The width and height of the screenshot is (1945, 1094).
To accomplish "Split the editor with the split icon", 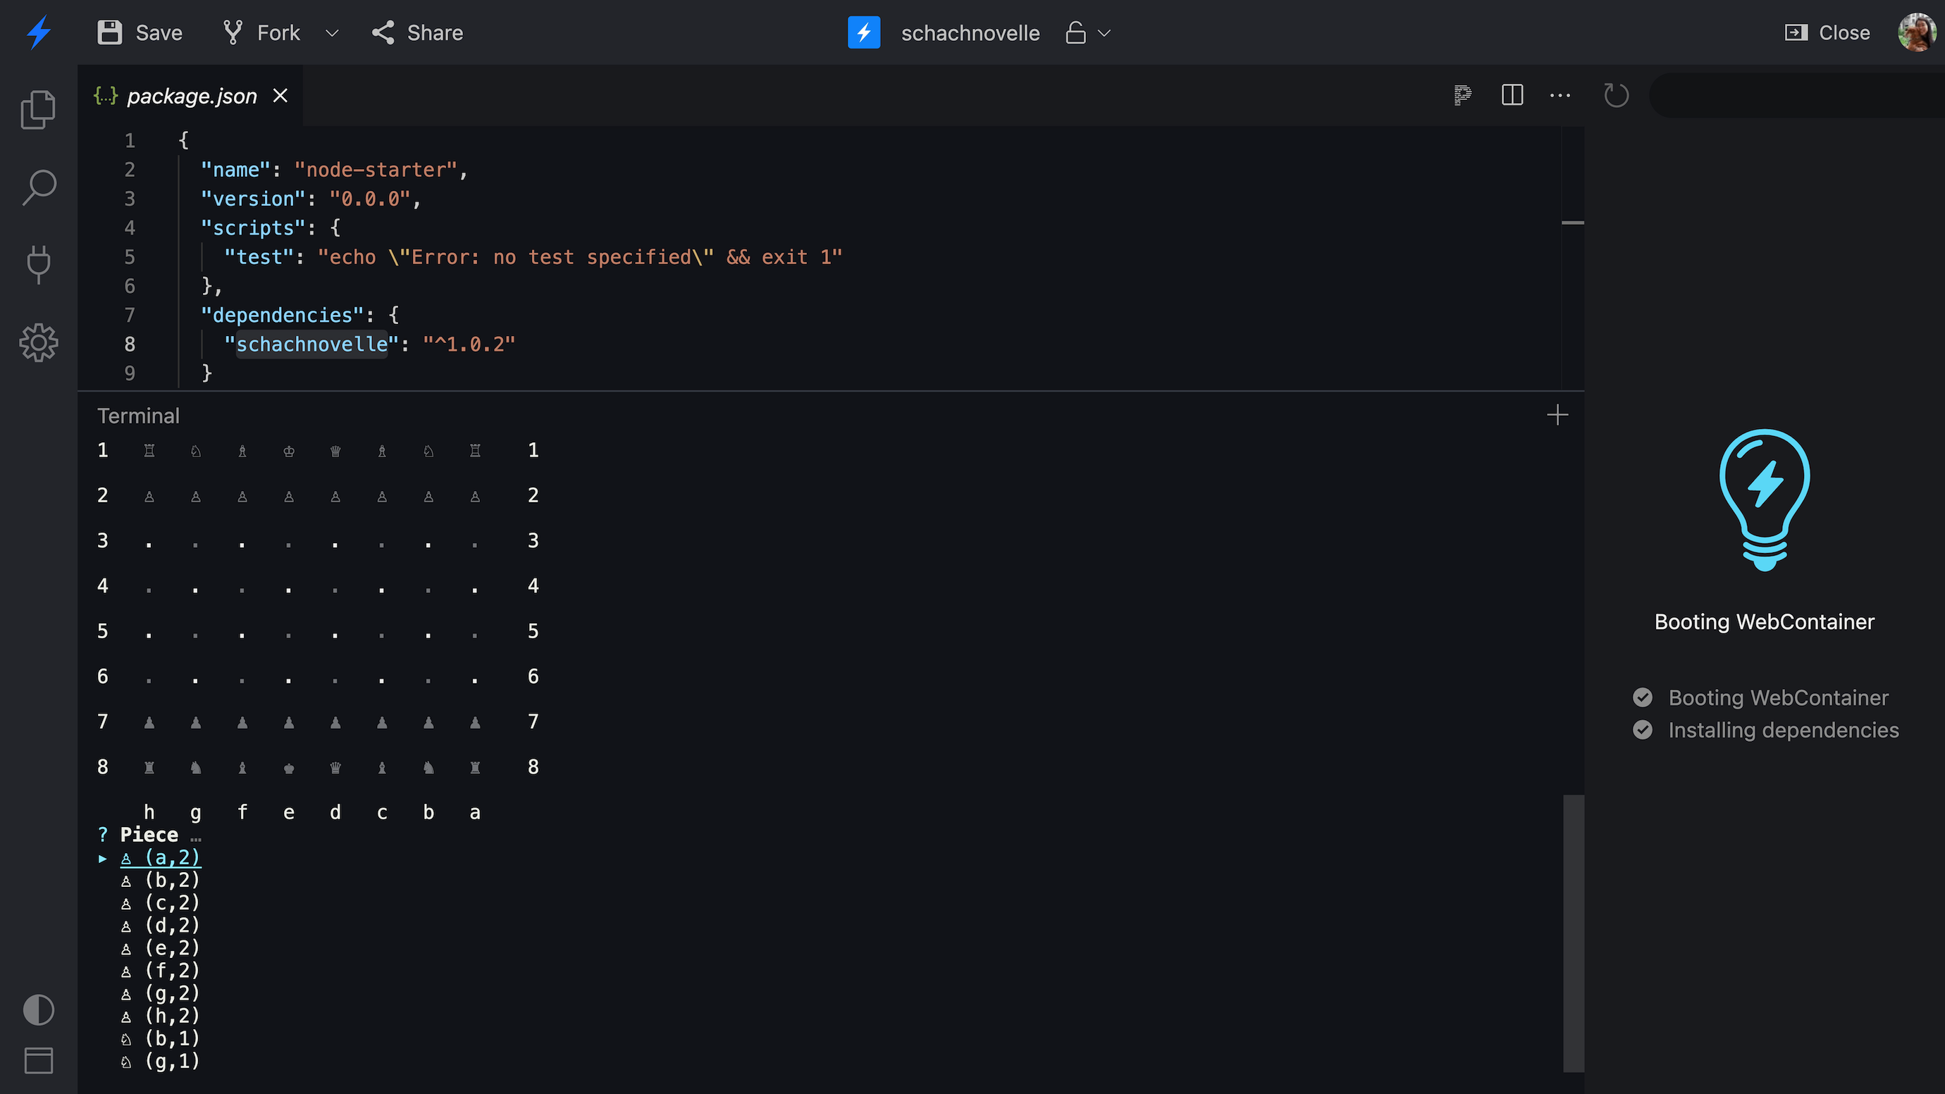I will pyautogui.click(x=1512, y=95).
